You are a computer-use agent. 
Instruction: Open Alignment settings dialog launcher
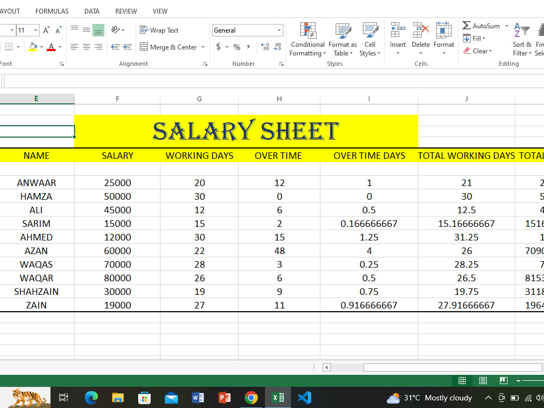pyautogui.click(x=205, y=64)
